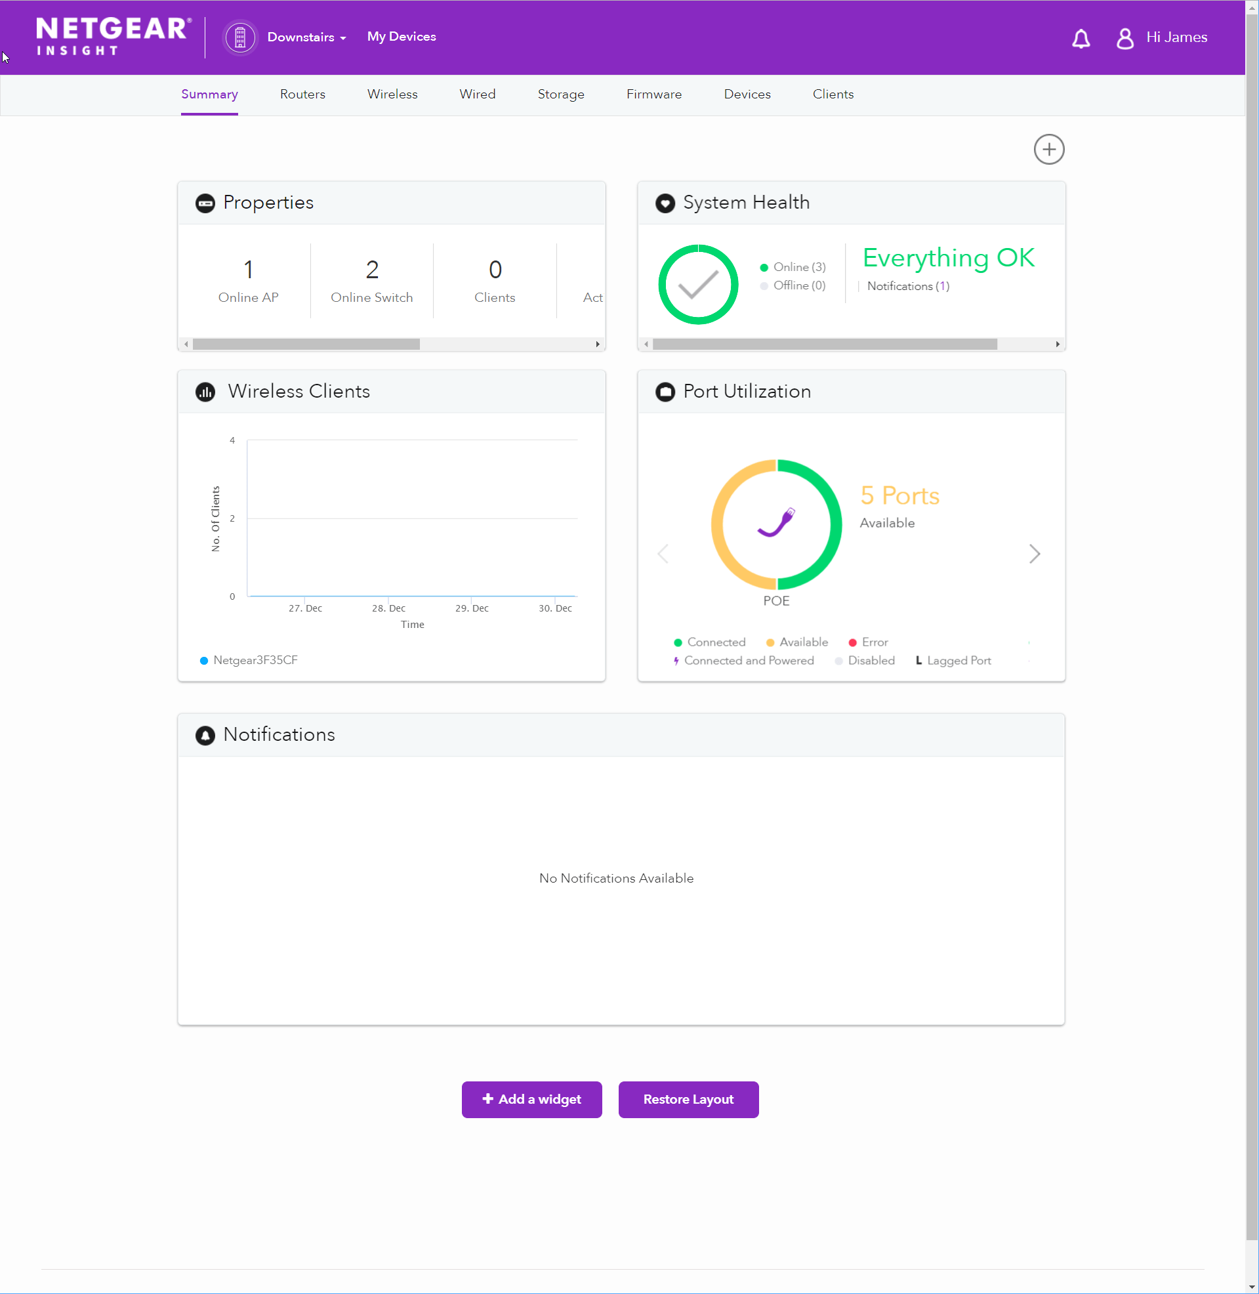The image size is (1259, 1294).
Task: Click the user profile icon
Action: point(1124,38)
